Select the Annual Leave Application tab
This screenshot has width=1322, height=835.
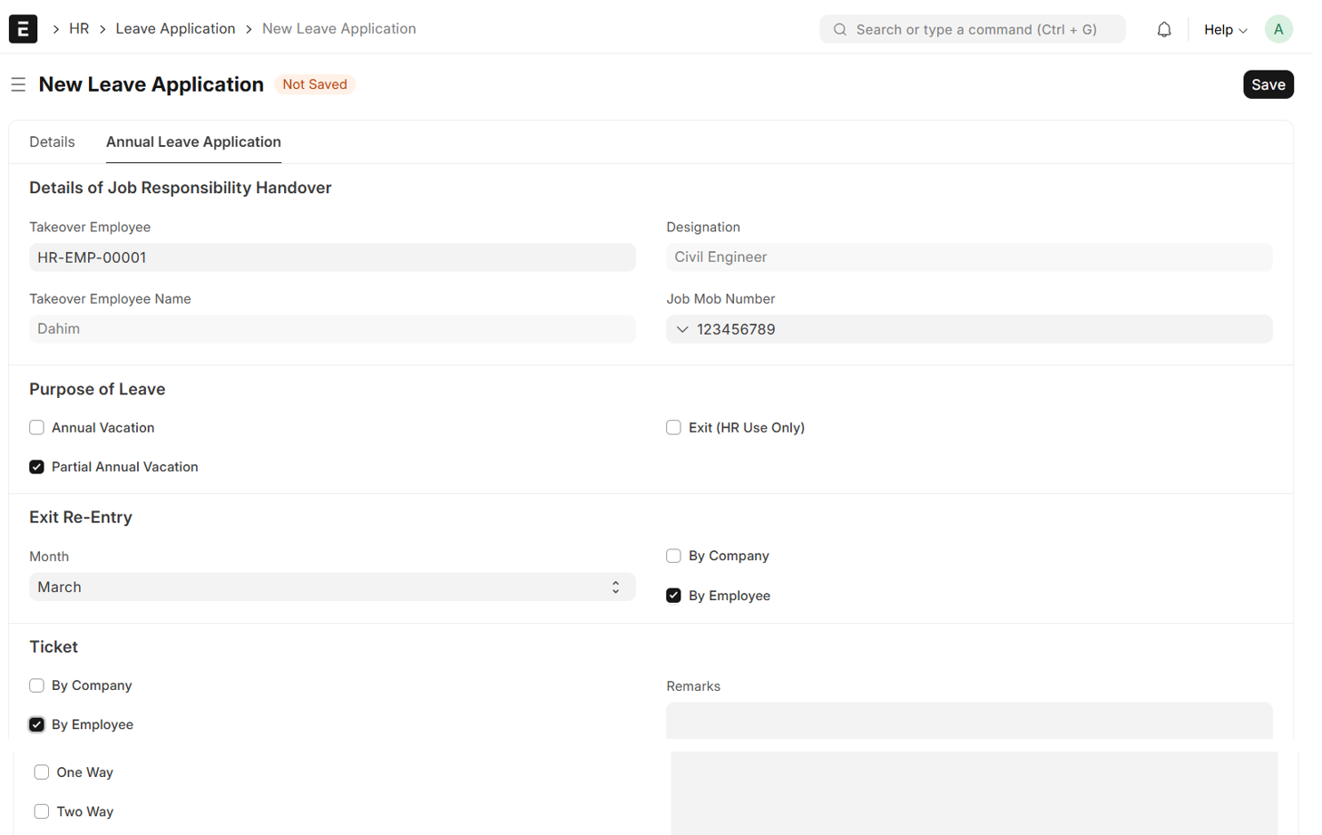193,142
